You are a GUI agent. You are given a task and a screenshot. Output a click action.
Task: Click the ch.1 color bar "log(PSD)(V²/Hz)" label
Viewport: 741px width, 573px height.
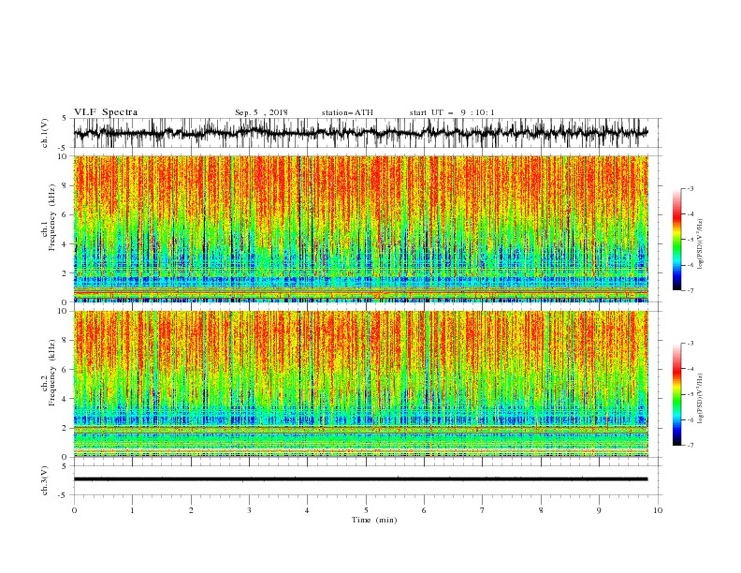point(701,244)
